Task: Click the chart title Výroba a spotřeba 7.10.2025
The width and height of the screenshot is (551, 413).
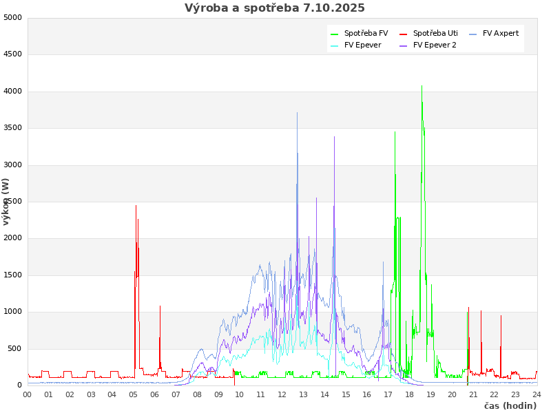Action: [x=275, y=8]
